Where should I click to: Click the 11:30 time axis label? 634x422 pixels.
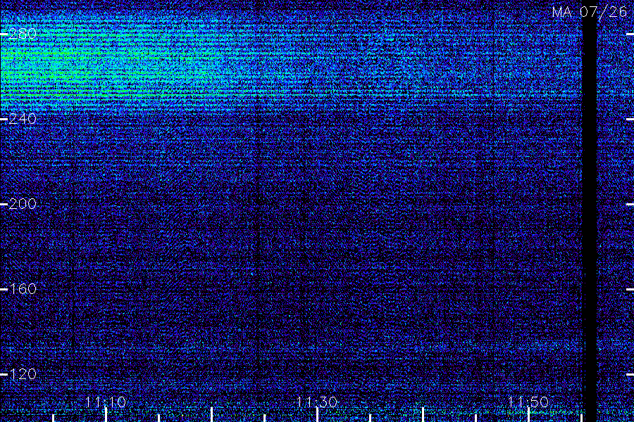pyautogui.click(x=316, y=402)
